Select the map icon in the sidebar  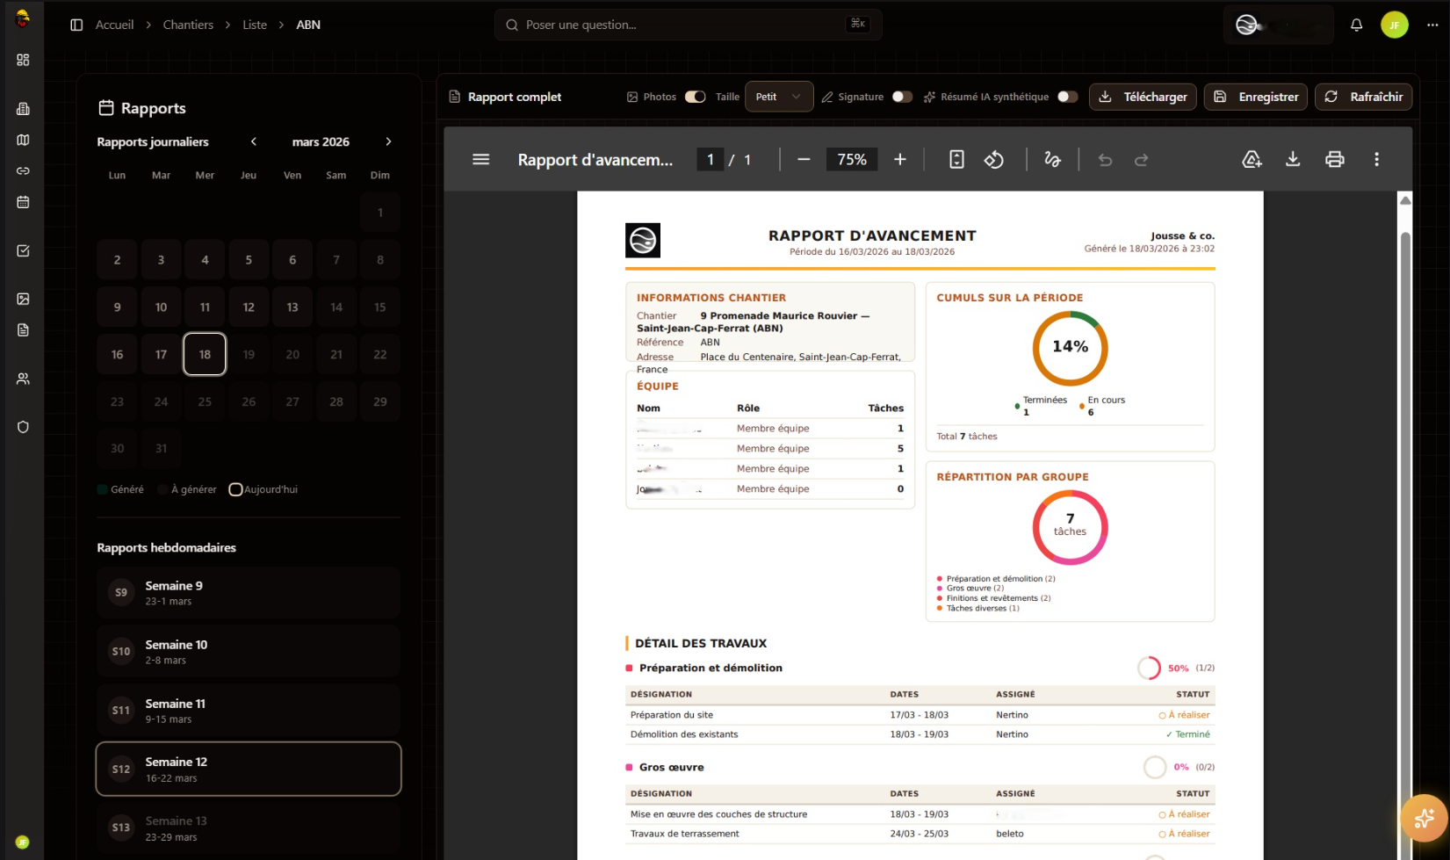point(23,140)
